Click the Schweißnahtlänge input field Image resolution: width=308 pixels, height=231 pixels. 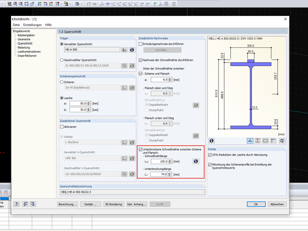pos(160,161)
